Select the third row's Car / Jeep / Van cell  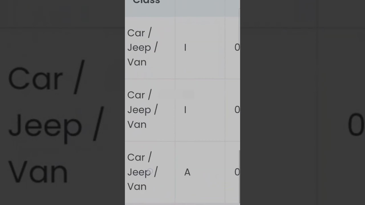click(x=142, y=172)
